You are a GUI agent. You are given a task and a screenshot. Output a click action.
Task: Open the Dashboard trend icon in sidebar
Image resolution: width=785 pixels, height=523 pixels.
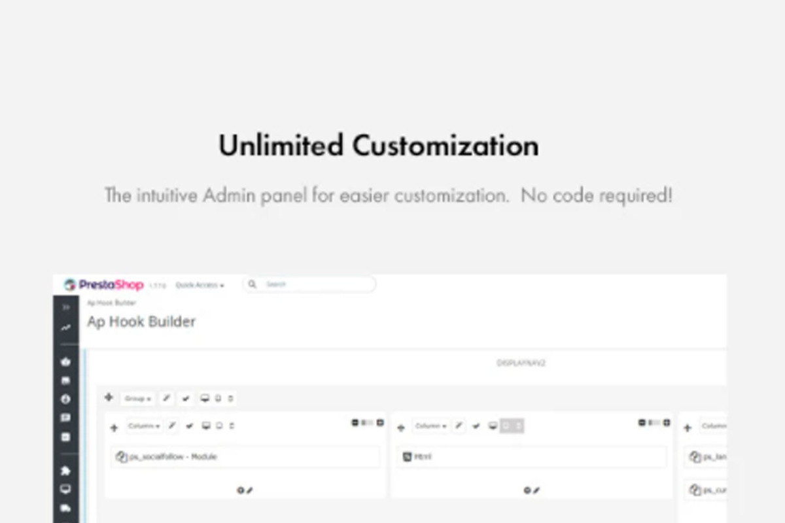click(65, 328)
